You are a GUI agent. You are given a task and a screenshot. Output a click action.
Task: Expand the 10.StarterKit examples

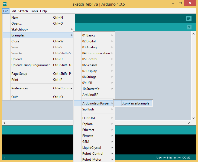click(x=94, y=89)
